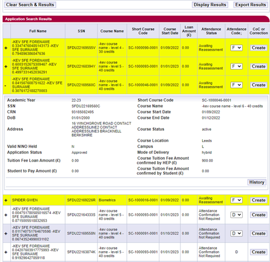Viewport: 270px width, 262px height.
Task: Click the Full Name column header
Action: (x=38, y=31)
